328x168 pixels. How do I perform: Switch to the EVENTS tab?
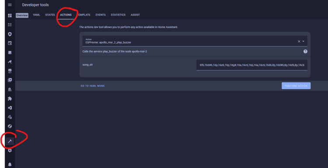click(x=101, y=15)
